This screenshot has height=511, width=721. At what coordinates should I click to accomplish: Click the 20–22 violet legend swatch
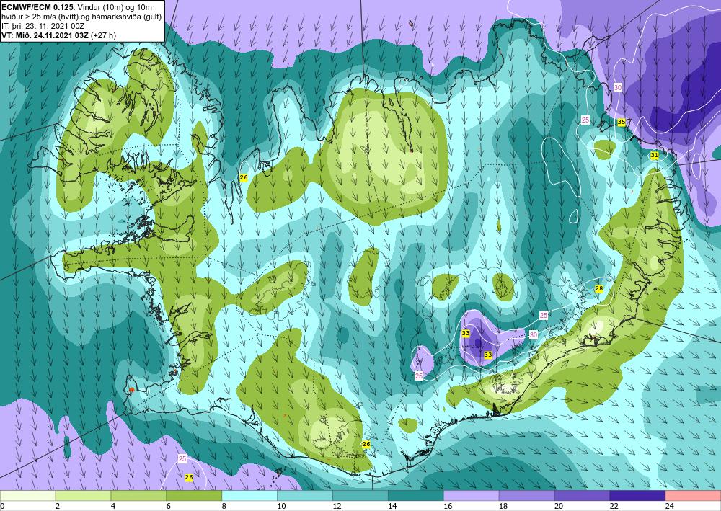pos(582,496)
